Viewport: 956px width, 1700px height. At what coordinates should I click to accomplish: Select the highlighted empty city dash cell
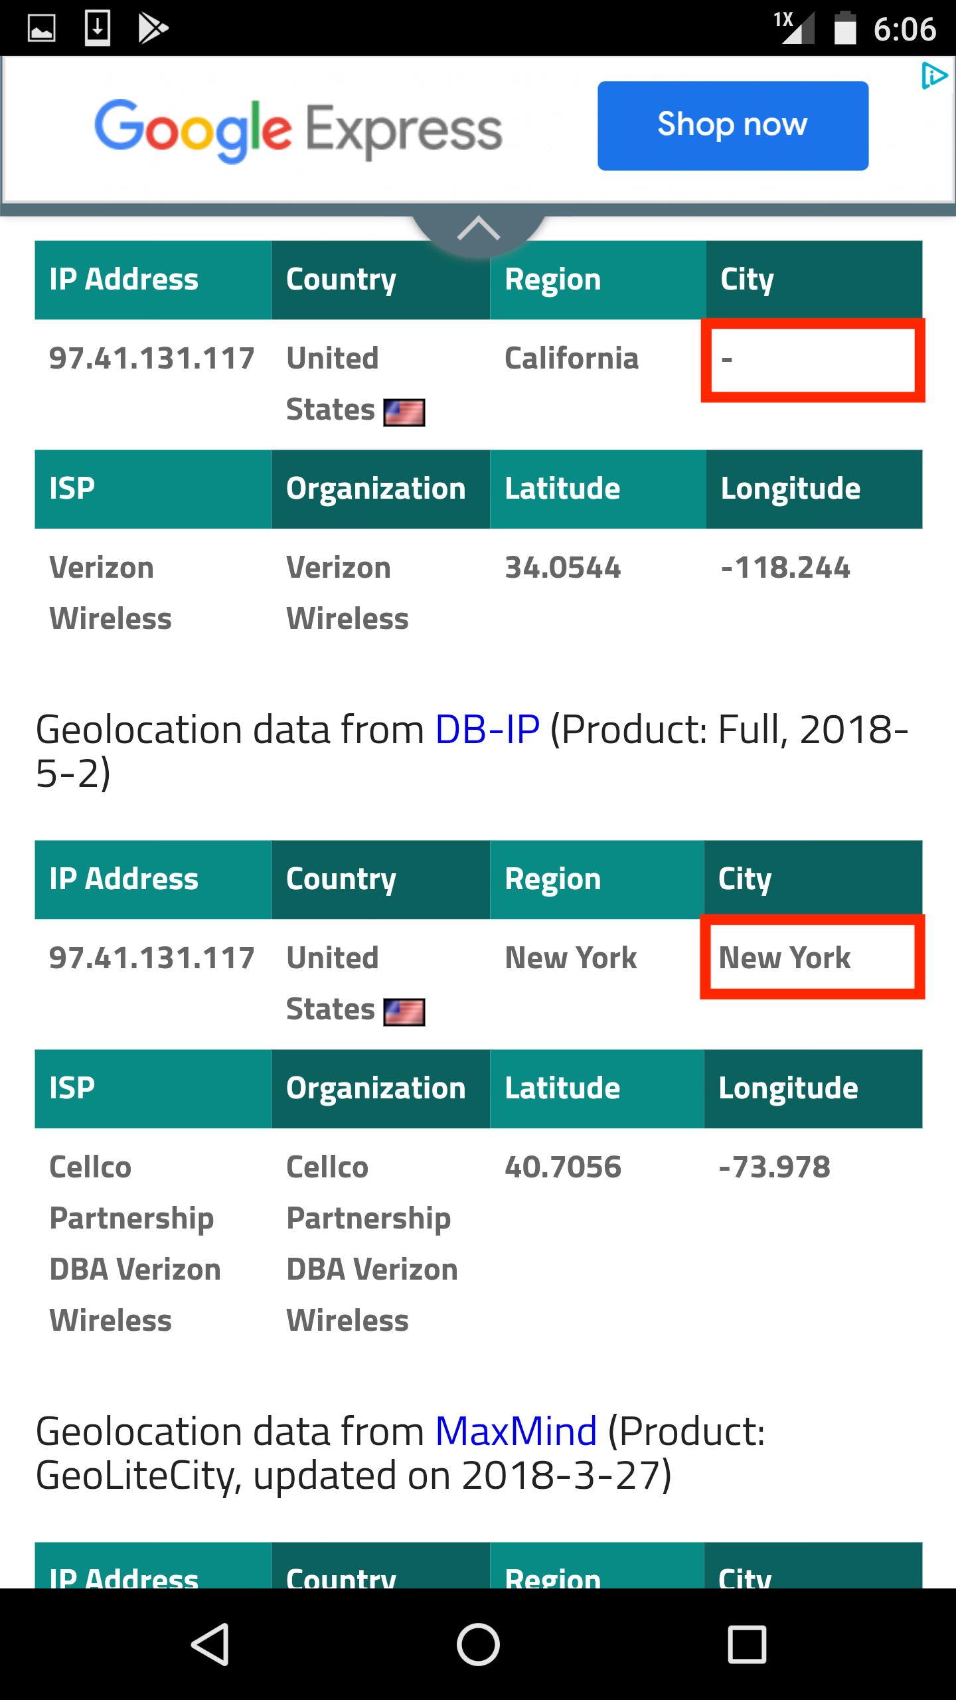pyautogui.click(x=813, y=360)
